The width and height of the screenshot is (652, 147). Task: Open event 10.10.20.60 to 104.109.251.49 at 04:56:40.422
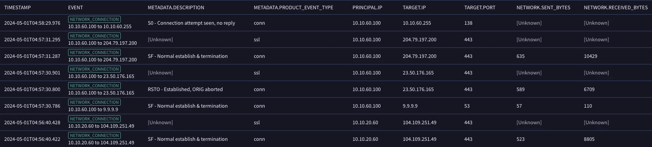click(101, 143)
